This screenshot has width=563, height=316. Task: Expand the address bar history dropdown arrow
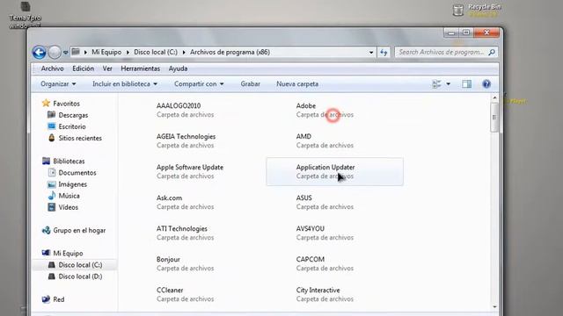click(371, 53)
